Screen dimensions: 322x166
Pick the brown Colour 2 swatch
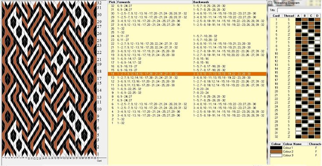tap(276, 152)
